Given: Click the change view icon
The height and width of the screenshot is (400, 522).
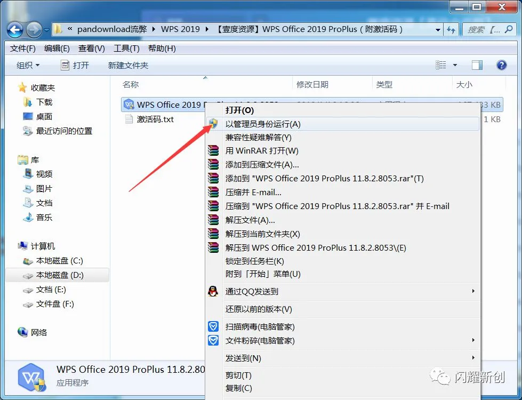Looking at the screenshot, I should pos(441,65).
